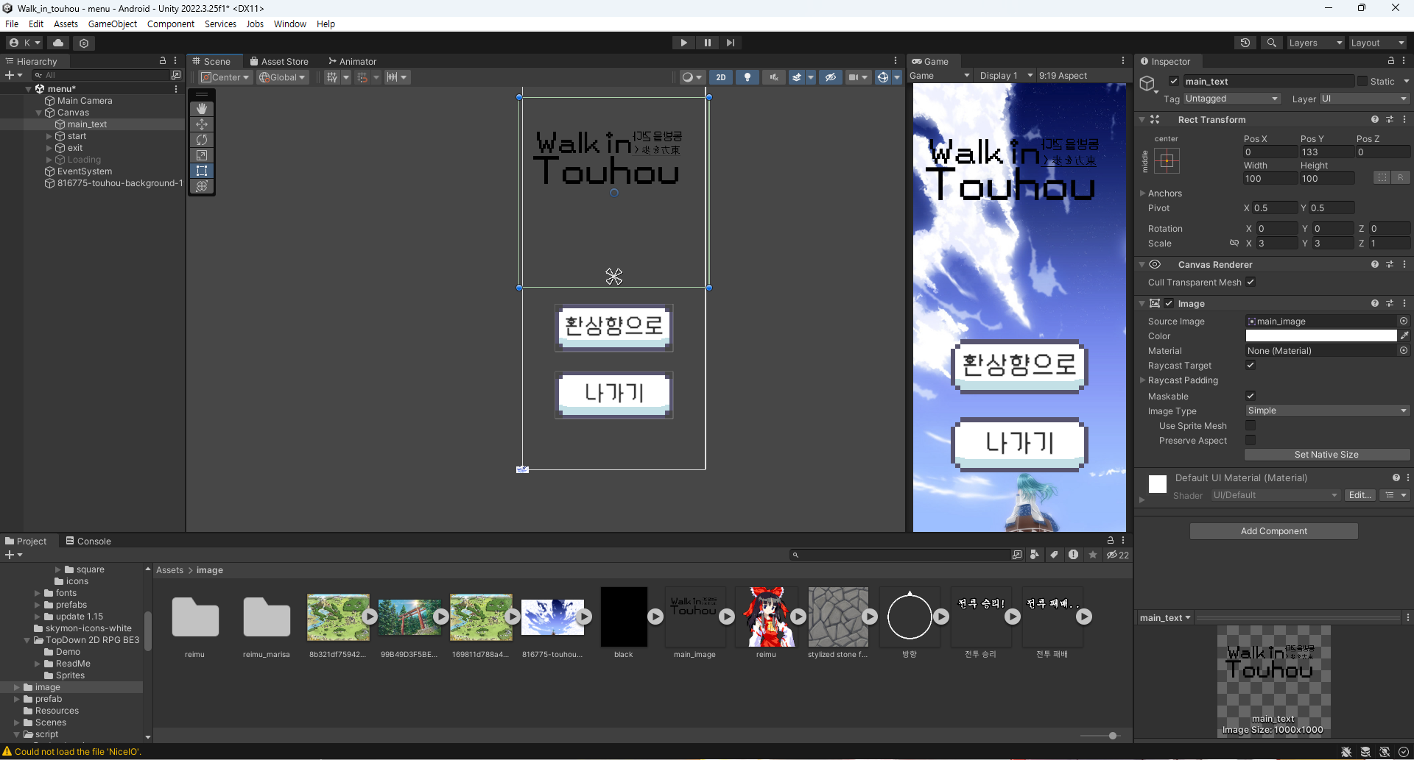Image resolution: width=1414 pixels, height=760 pixels.
Task: Select the start object in Hierarchy
Action: (x=77, y=136)
